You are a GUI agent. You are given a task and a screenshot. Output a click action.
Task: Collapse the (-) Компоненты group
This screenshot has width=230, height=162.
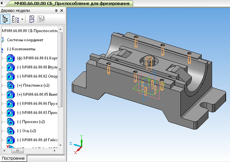2,49
